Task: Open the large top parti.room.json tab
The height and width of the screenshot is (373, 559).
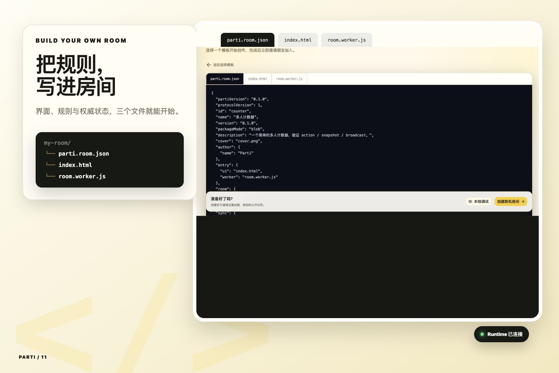Action: point(248,40)
